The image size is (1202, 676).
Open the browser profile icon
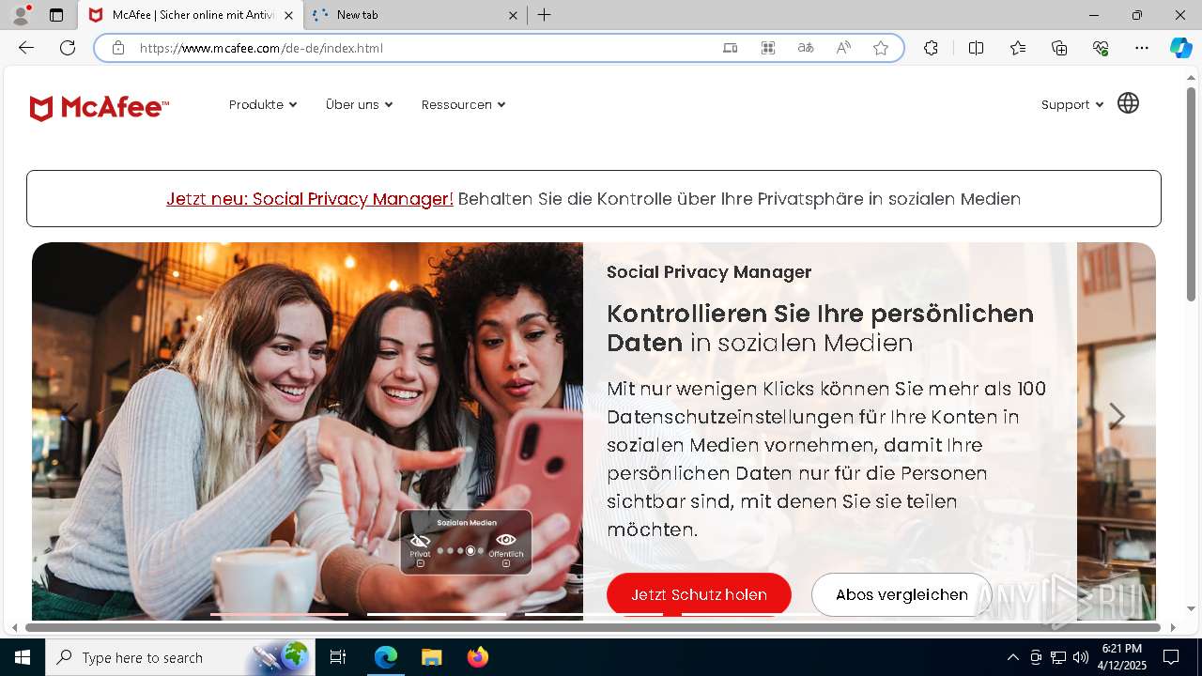pos(20,15)
